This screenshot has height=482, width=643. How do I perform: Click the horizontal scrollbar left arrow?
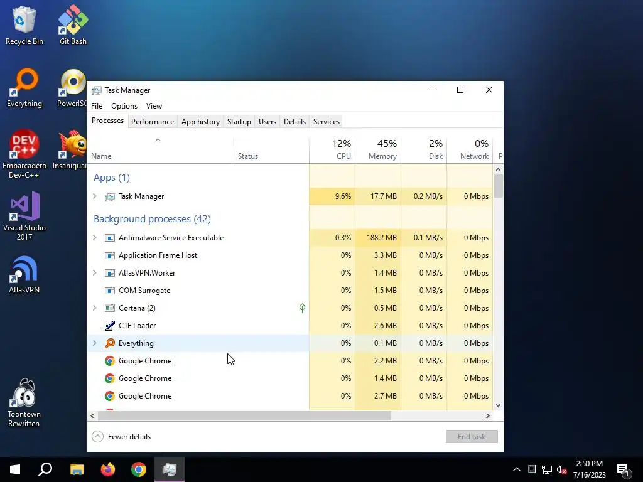pyautogui.click(x=93, y=415)
